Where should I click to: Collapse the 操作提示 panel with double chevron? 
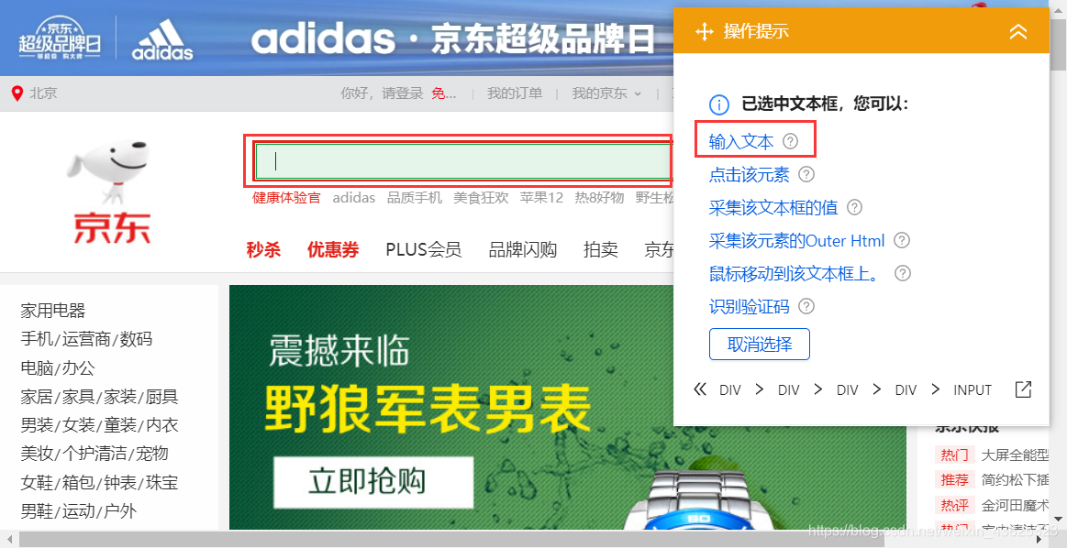coord(1018,31)
